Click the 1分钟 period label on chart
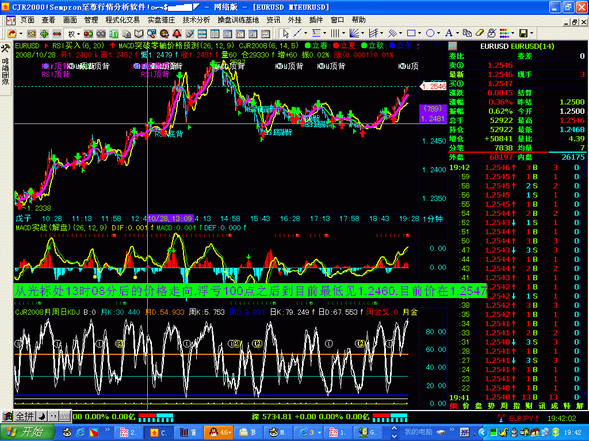589x441 pixels. tap(432, 219)
